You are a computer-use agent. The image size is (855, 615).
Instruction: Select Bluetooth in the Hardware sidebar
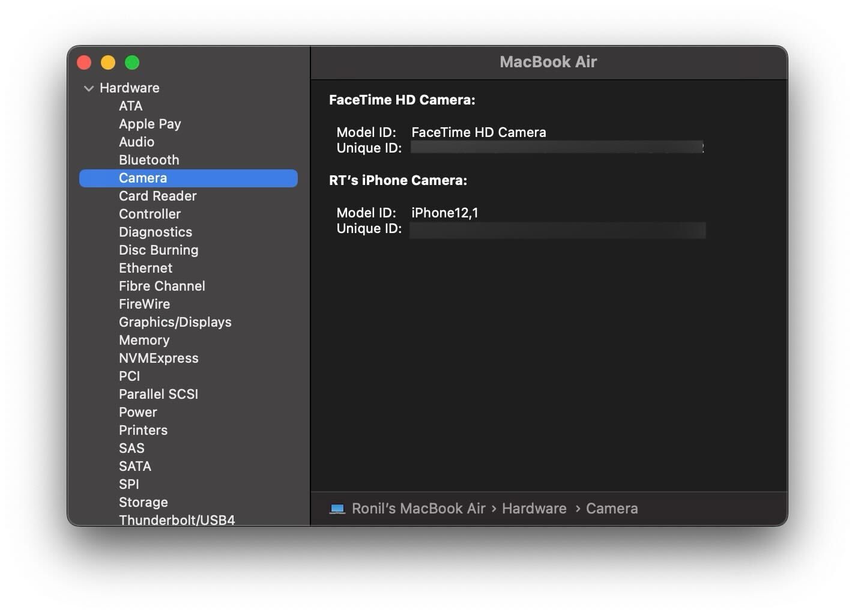click(x=149, y=160)
